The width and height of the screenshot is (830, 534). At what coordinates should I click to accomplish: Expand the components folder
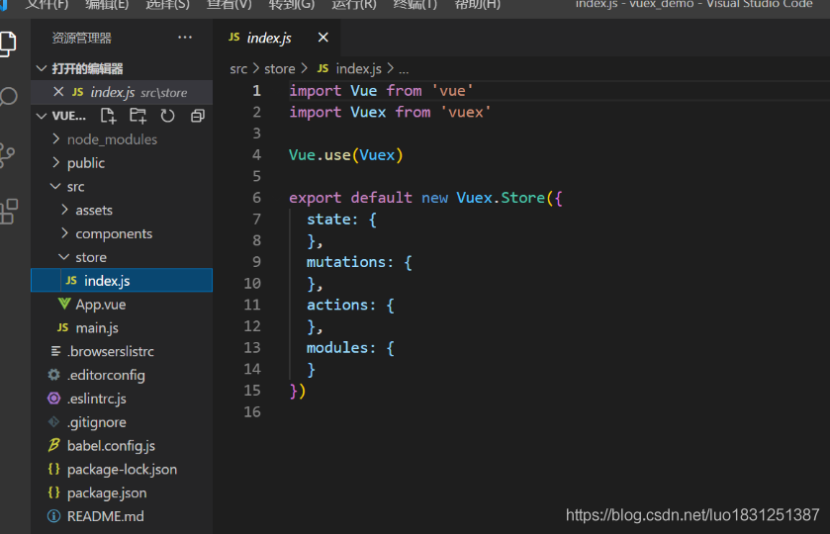113,234
